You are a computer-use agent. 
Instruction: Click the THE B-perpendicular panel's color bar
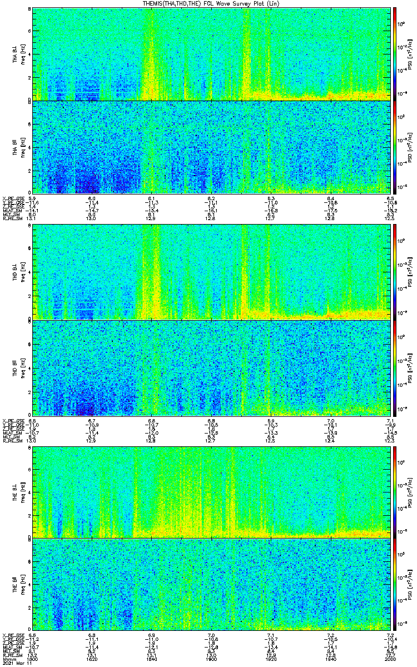395,492
